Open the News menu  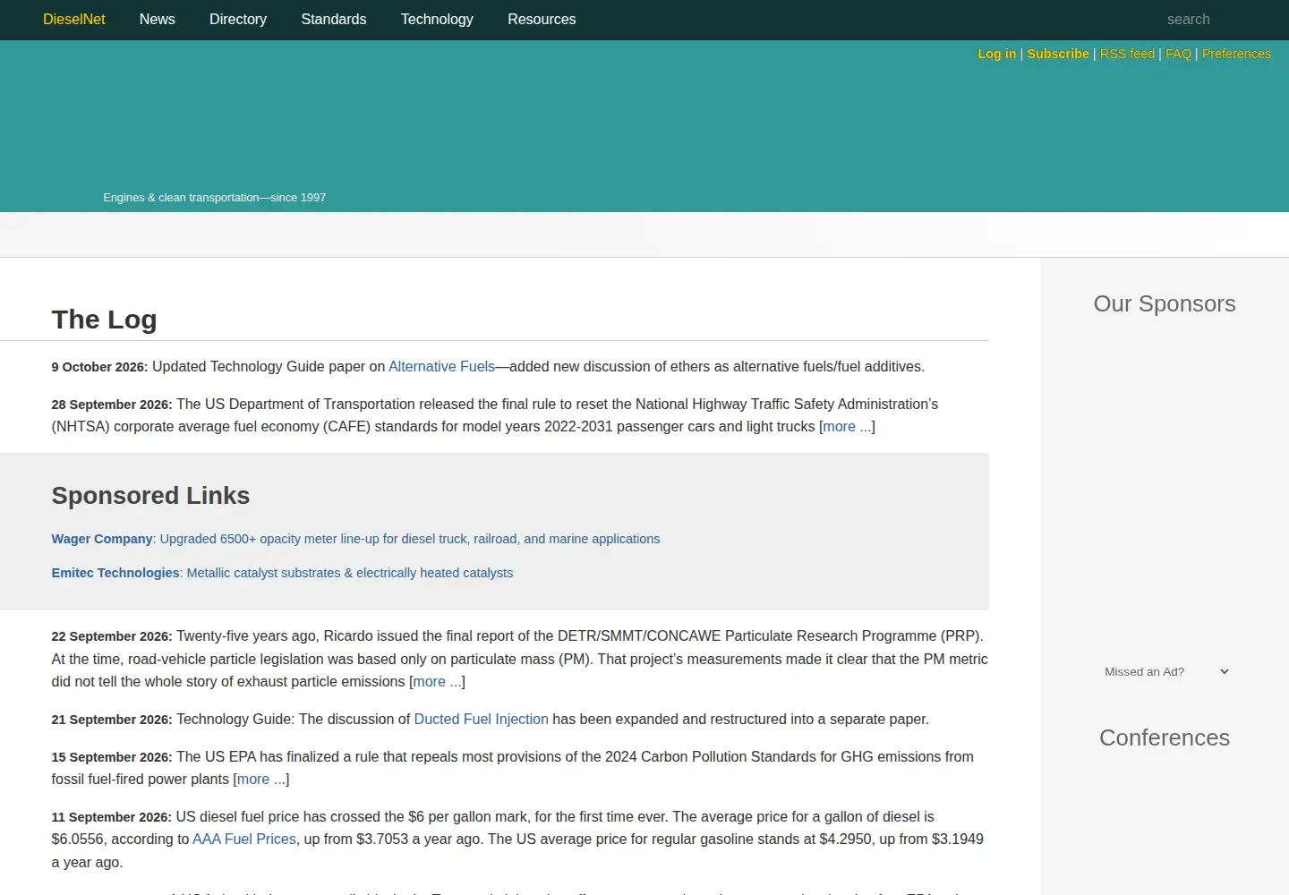[x=158, y=19]
